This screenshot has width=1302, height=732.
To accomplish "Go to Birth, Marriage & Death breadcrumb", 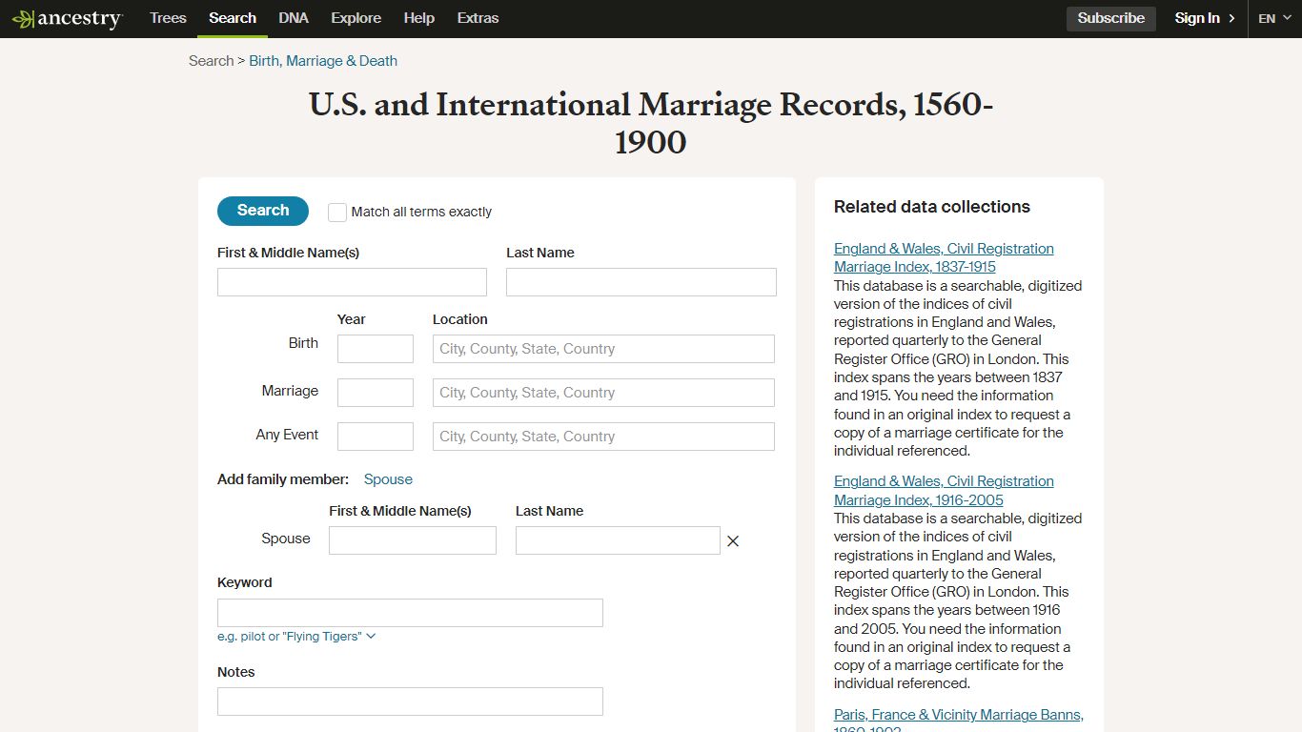I will (x=323, y=61).
